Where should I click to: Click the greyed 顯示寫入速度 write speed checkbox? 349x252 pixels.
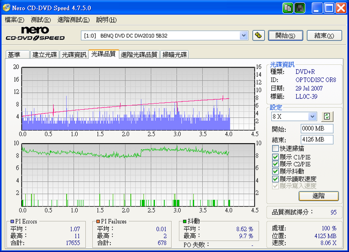click(x=275, y=186)
